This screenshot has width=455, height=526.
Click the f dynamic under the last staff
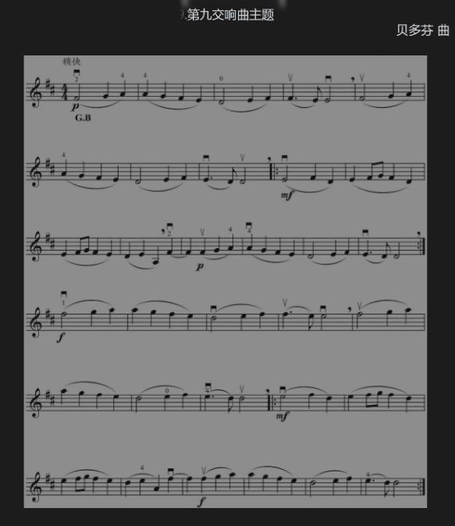pos(201,502)
